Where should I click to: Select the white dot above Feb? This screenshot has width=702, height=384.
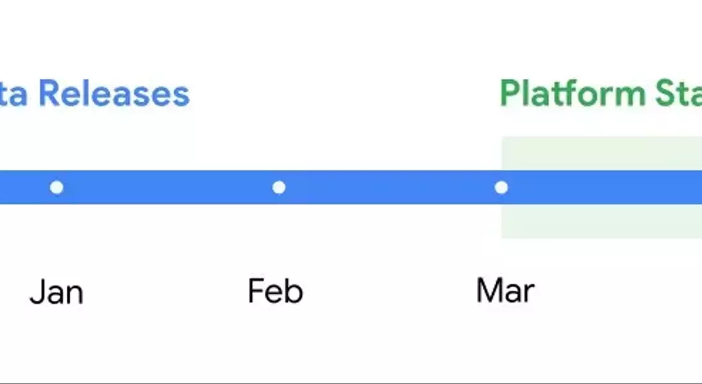279,188
